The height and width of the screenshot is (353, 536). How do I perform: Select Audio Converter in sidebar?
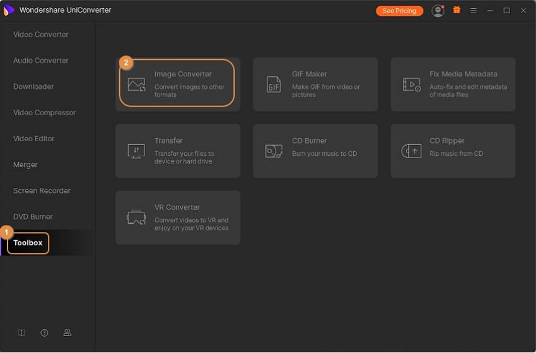point(41,61)
